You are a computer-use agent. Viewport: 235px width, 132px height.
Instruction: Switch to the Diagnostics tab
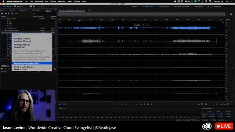click(23, 10)
